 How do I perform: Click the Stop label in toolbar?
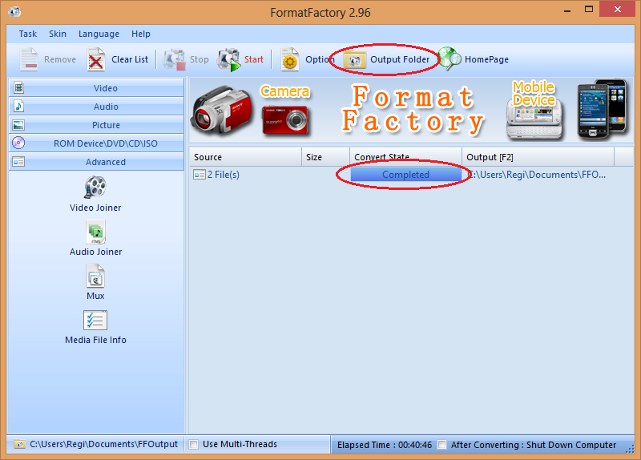199,59
